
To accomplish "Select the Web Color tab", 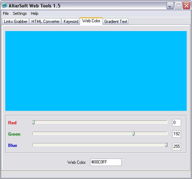I will [x=91, y=21].
